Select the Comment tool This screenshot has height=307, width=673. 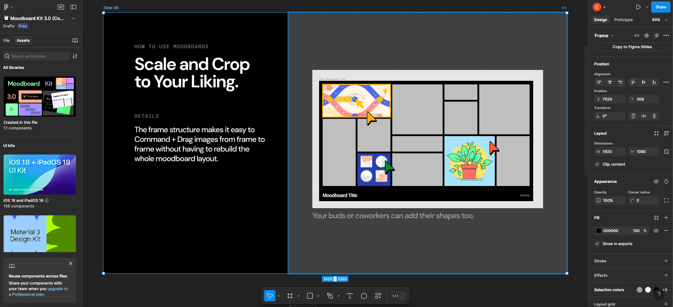pos(364,296)
